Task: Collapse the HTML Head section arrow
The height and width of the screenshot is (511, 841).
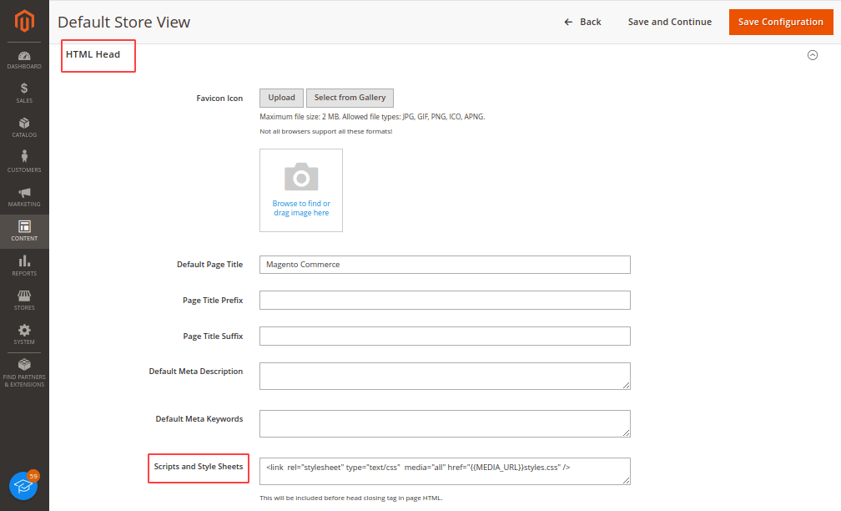Action: tap(812, 55)
